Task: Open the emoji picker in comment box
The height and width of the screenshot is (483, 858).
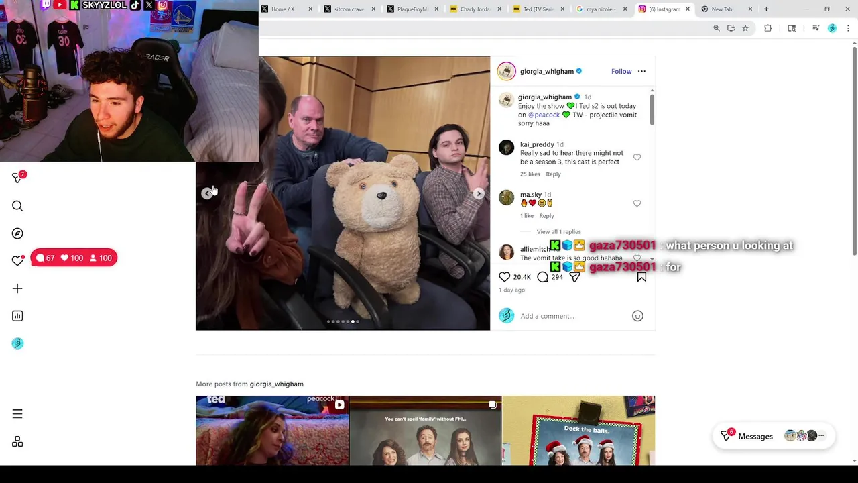Action: [x=637, y=316]
